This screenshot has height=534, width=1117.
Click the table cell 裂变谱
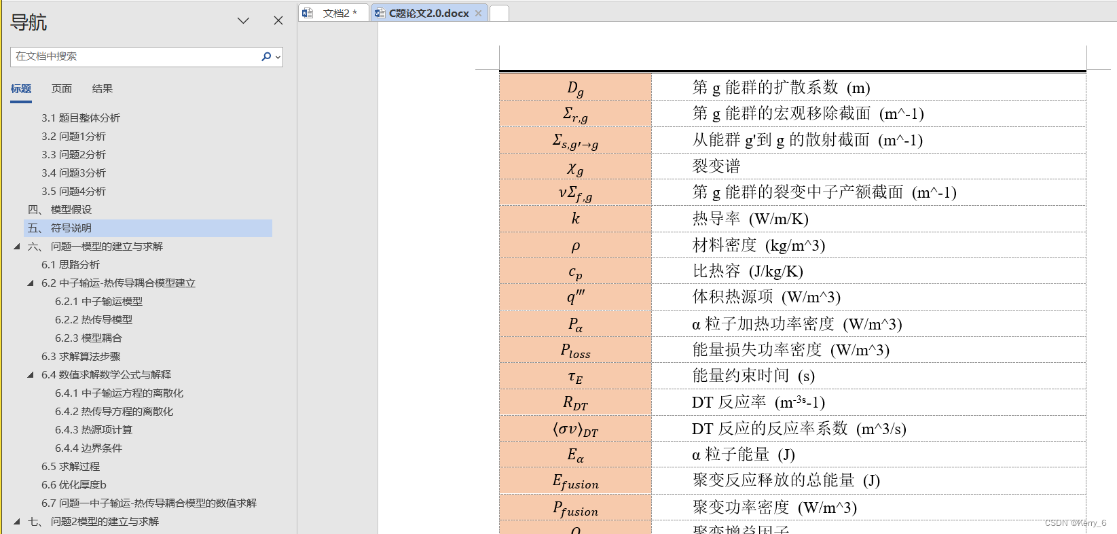[716, 166]
